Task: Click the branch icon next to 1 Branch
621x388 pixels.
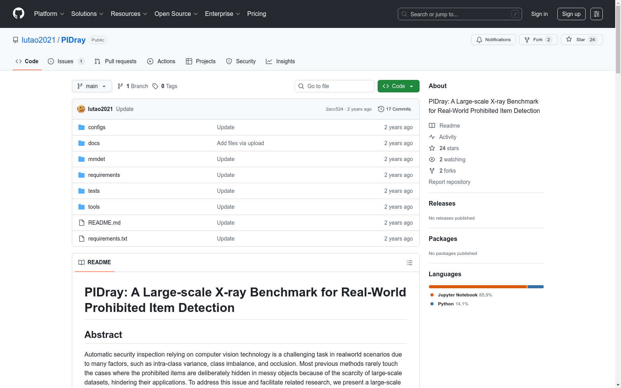Action: tap(120, 86)
